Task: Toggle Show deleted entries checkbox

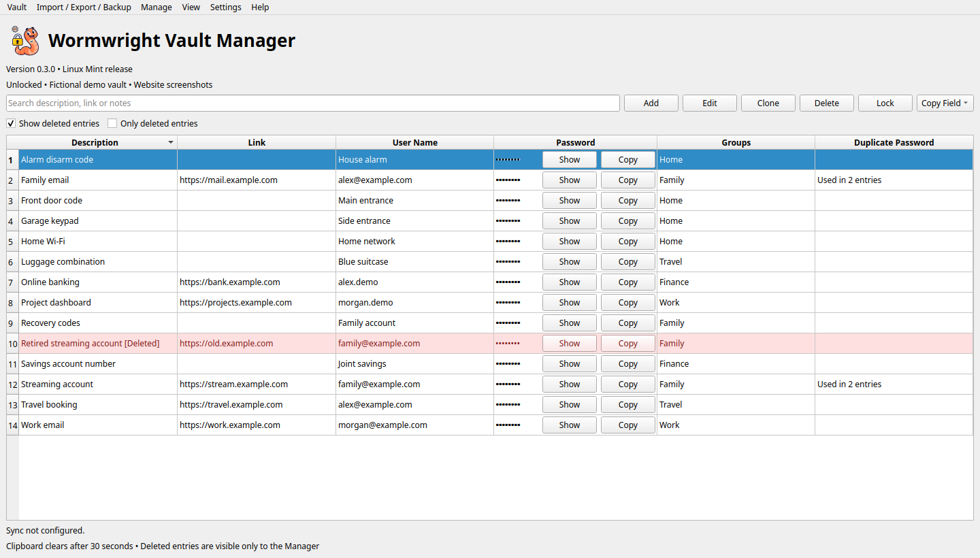Action: pyautogui.click(x=11, y=124)
